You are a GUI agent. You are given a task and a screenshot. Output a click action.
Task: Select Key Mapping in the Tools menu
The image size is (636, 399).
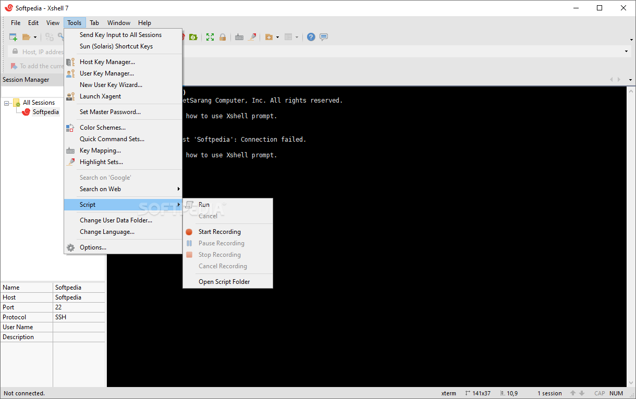[x=123, y=151]
